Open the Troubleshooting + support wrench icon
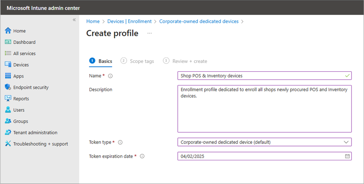The image size is (364, 184). [x=8, y=144]
